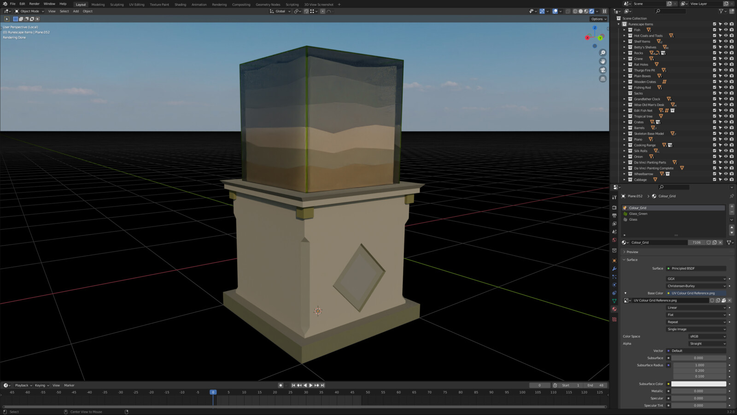This screenshot has width=737, height=415.
Task: Select rendered viewport shading
Action: [592, 12]
